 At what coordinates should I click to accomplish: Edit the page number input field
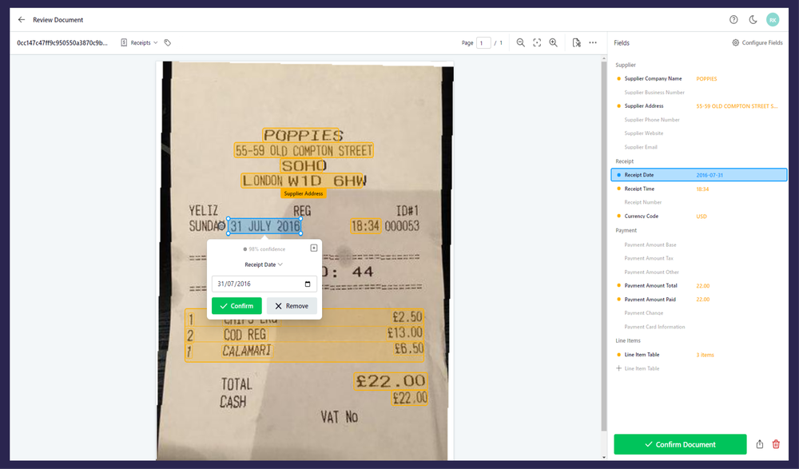pos(483,43)
